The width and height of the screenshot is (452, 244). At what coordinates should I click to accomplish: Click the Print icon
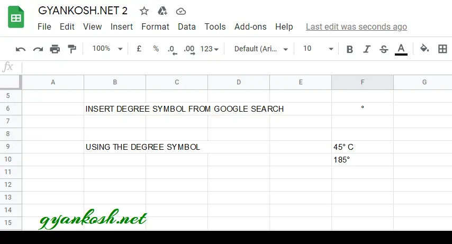[55, 49]
